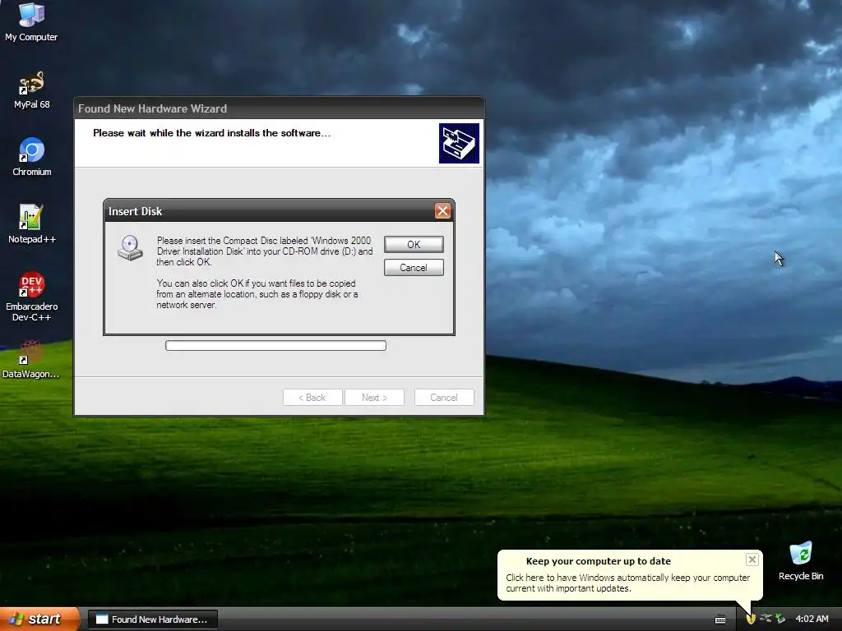Dismiss the update balloon with its X

(752, 560)
